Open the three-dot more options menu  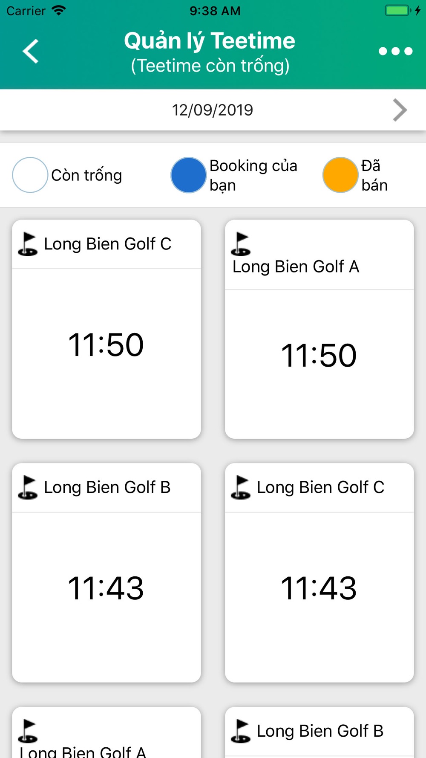tap(395, 51)
